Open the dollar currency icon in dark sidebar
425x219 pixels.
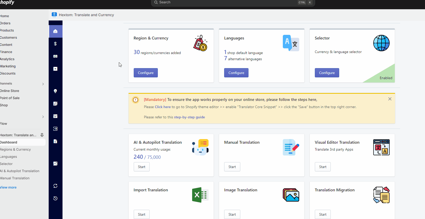coord(55,44)
